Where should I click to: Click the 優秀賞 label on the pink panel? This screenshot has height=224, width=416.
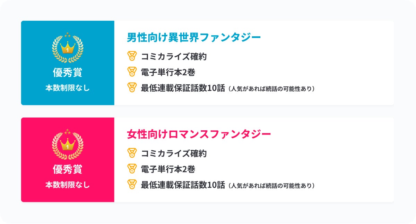tap(68, 169)
